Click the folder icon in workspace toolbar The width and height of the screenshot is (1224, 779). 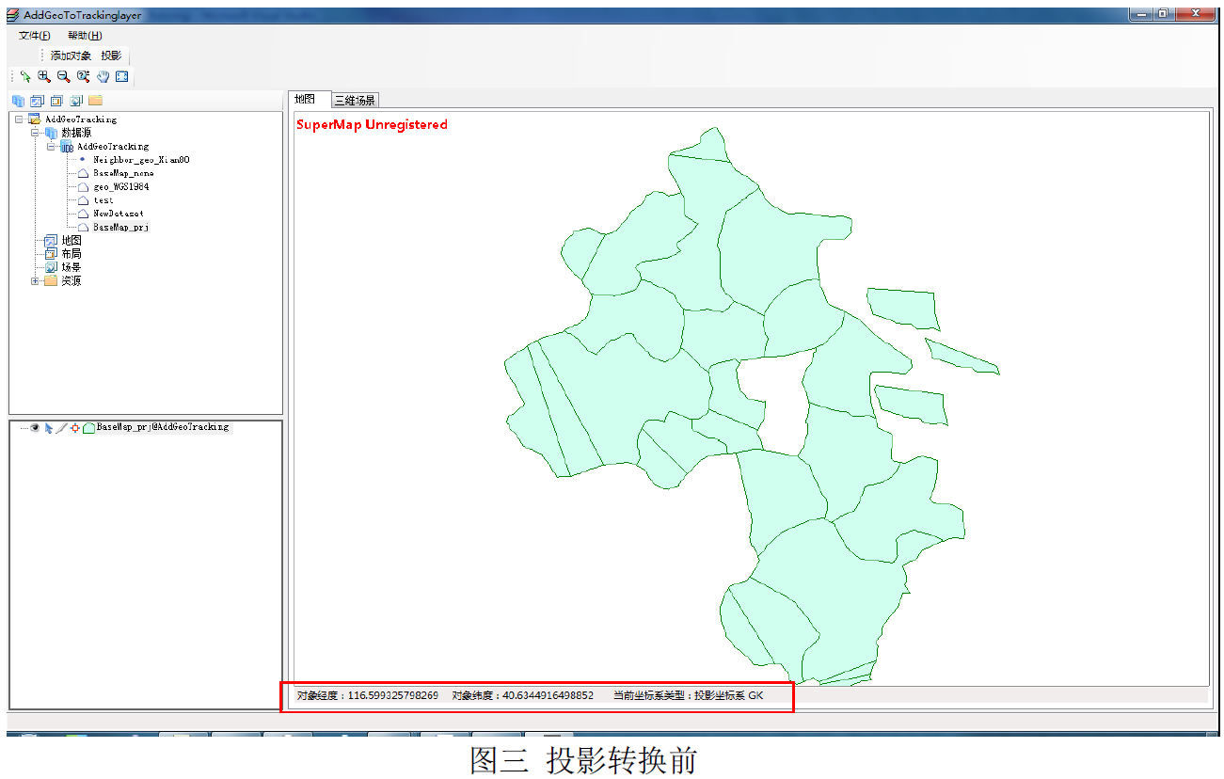point(95,101)
